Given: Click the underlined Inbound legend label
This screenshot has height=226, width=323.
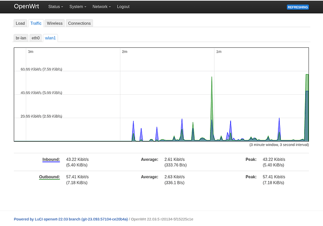Looking at the screenshot, I should click(x=51, y=159).
